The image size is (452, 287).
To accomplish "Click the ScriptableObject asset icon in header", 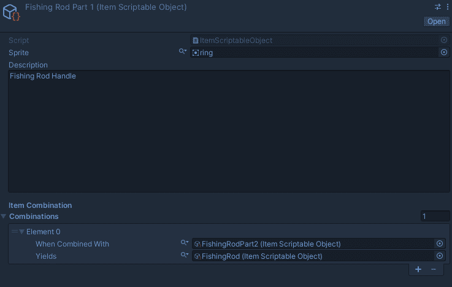I will 12,12.
